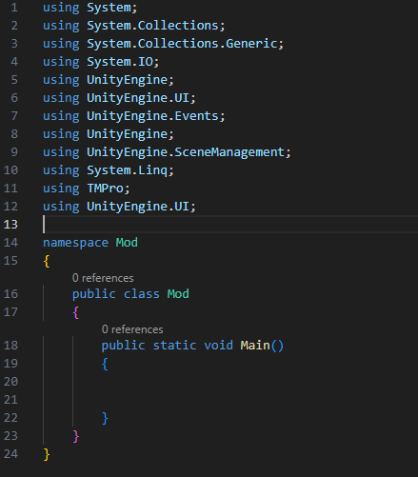
Task: Click the 'public' keyword on line 18
Action: [x=123, y=346]
